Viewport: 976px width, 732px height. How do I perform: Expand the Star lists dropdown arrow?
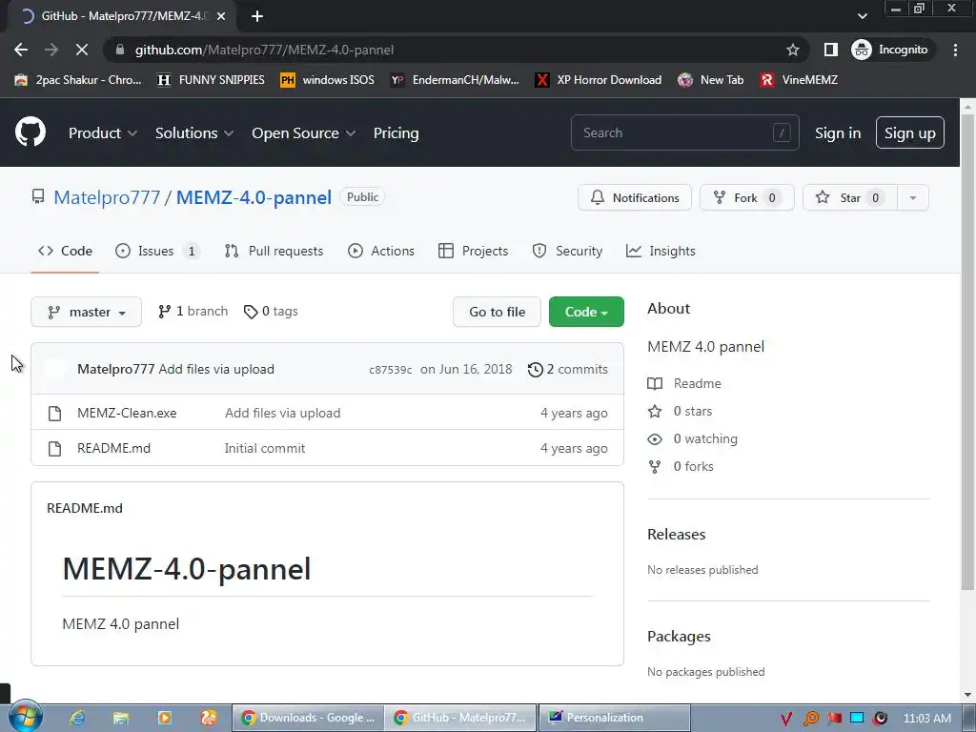pyautogui.click(x=912, y=197)
